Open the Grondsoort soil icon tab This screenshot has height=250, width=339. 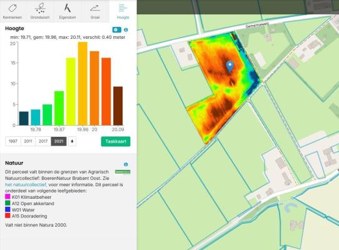(40, 11)
